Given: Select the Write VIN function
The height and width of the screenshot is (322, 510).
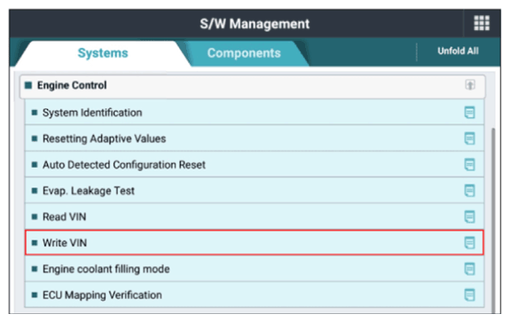Looking at the screenshot, I should coord(255,243).
